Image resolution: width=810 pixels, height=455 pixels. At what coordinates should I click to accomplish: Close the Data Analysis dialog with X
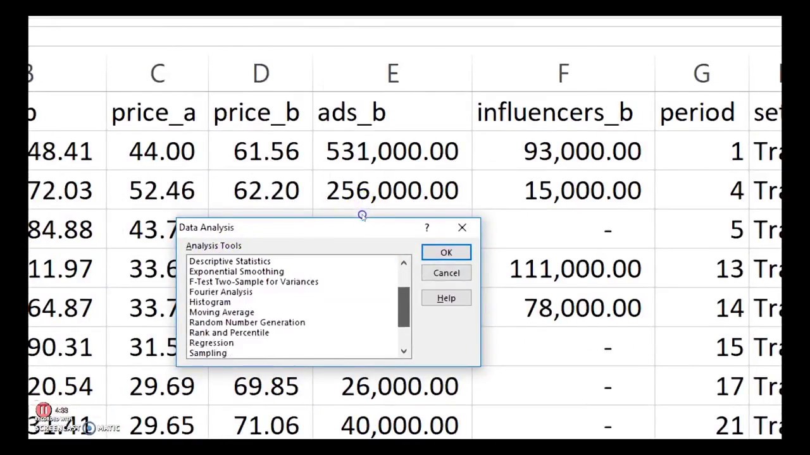pos(462,227)
